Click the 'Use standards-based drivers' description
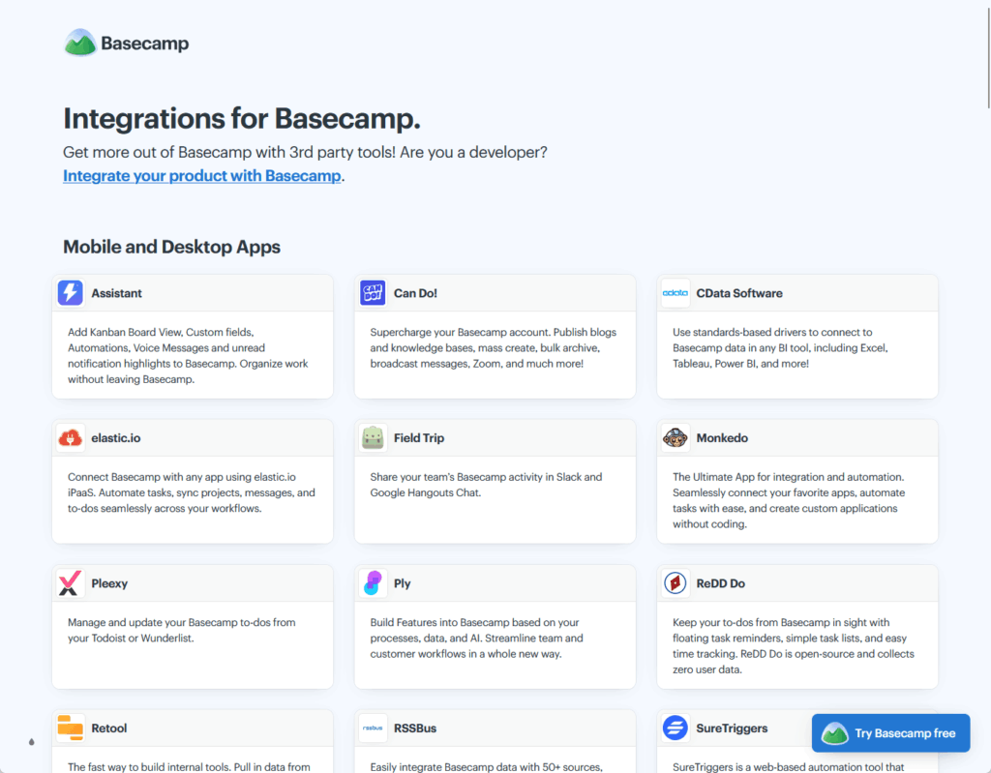991x773 pixels. point(781,347)
